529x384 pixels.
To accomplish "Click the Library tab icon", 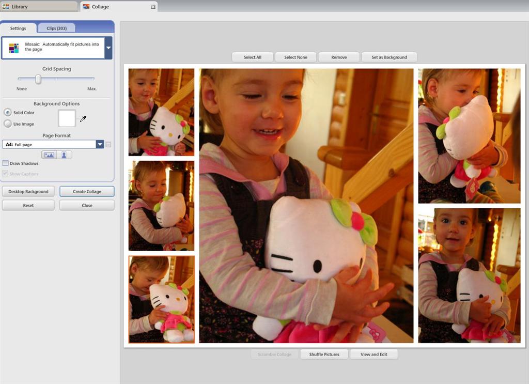I will click(x=6, y=6).
